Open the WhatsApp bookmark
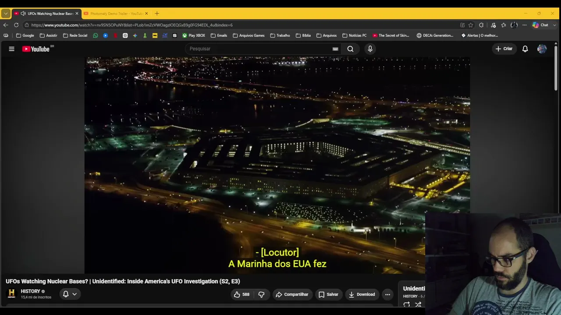The width and height of the screenshot is (561, 315). [96, 35]
